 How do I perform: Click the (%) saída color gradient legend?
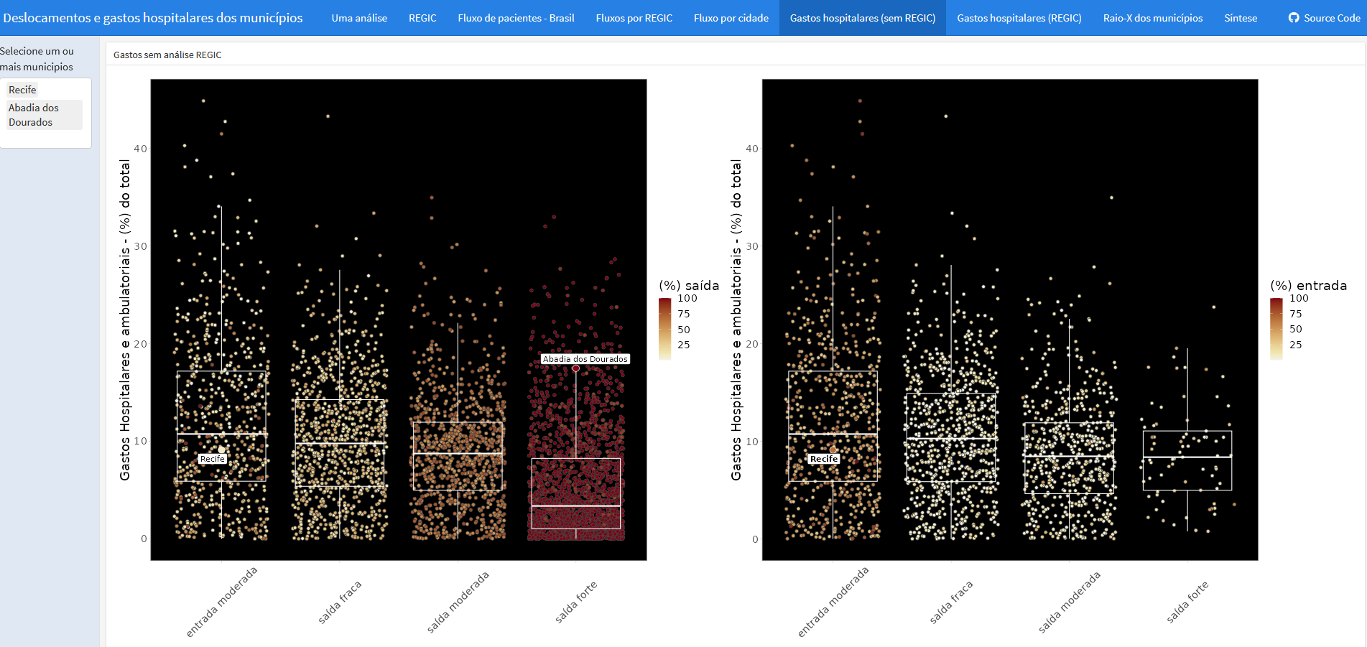pyautogui.click(x=664, y=329)
